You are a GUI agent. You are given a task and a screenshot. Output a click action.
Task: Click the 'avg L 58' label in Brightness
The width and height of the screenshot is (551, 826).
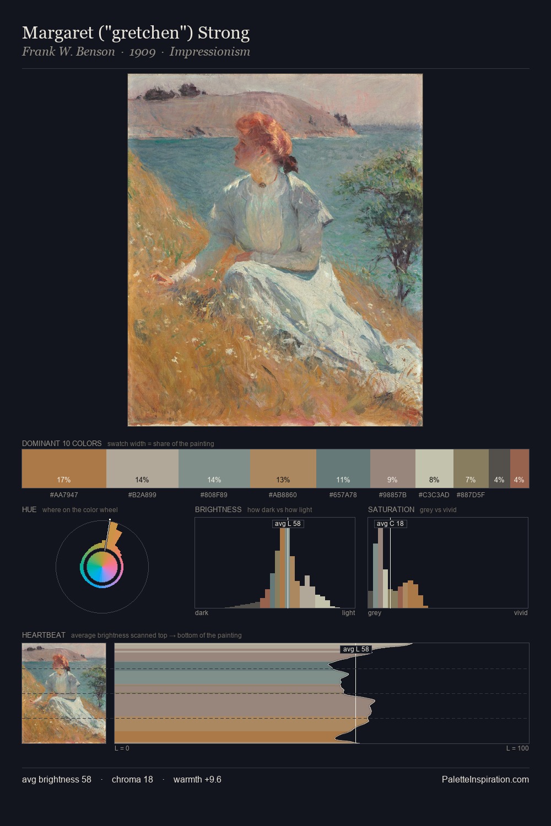pos(288,524)
